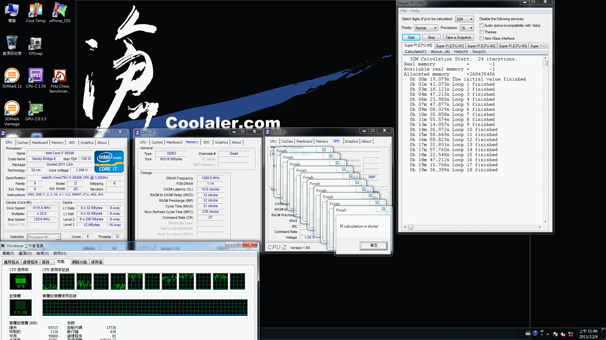606x340 pixels.
Task: Open the help icon in the system tray
Action: [535, 333]
